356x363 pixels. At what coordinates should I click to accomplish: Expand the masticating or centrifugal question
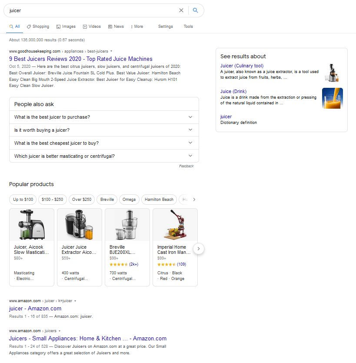point(104,156)
